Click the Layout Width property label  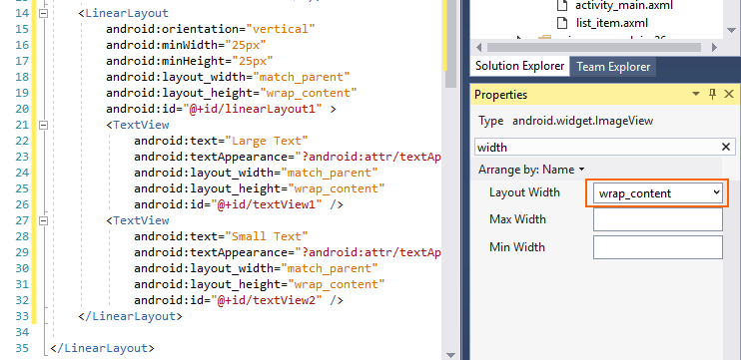524,192
